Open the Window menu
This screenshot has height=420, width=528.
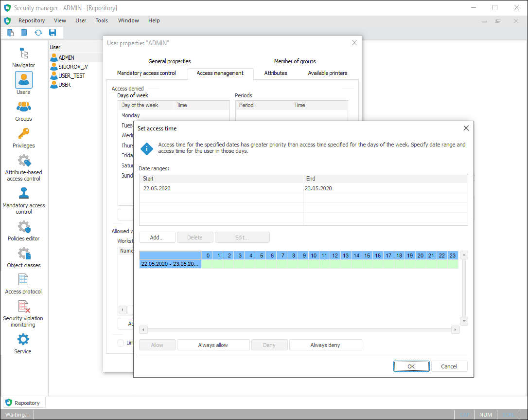pyautogui.click(x=129, y=20)
